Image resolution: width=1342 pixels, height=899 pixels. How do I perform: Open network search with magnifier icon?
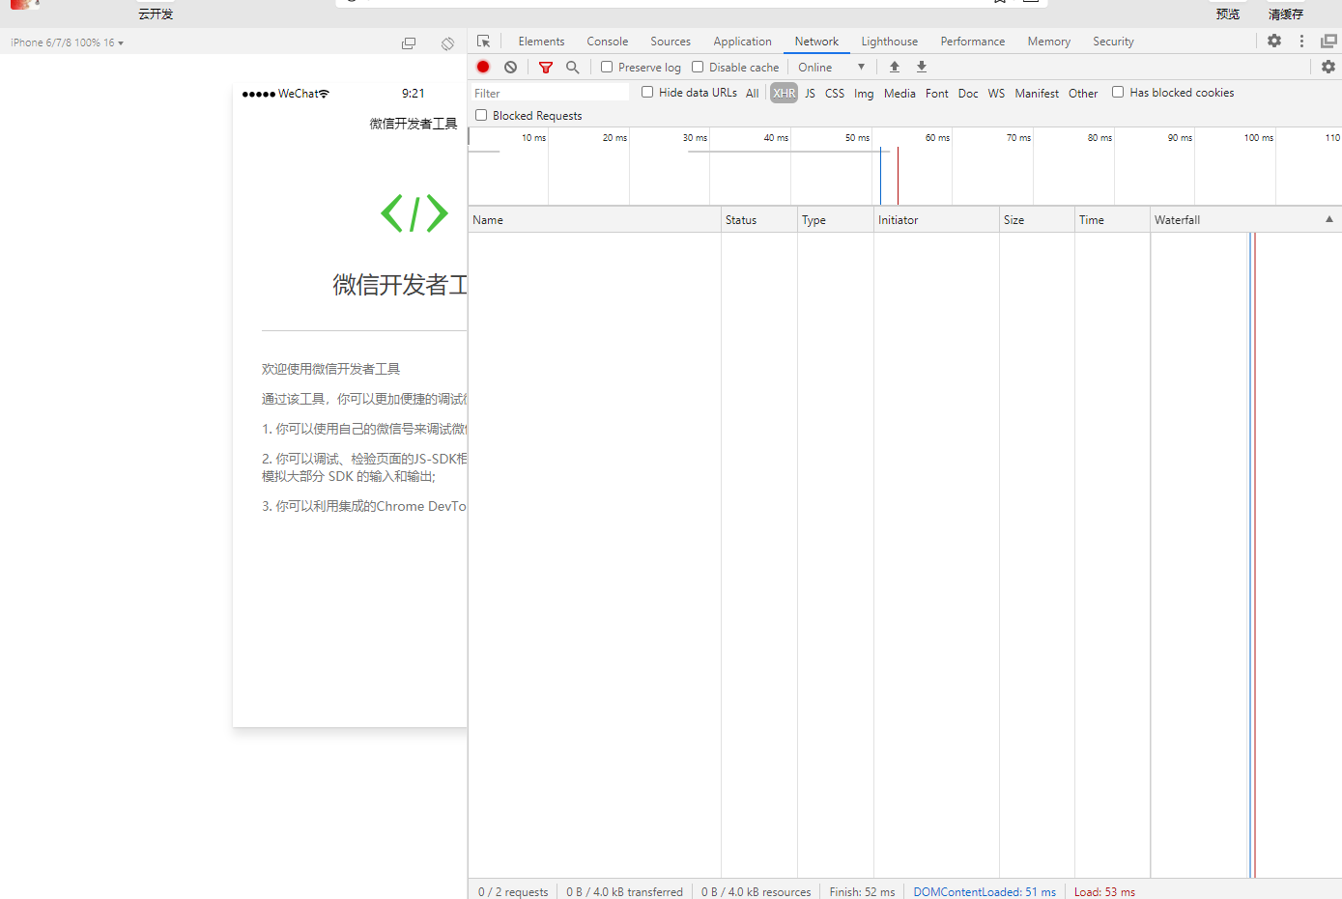tap(573, 67)
